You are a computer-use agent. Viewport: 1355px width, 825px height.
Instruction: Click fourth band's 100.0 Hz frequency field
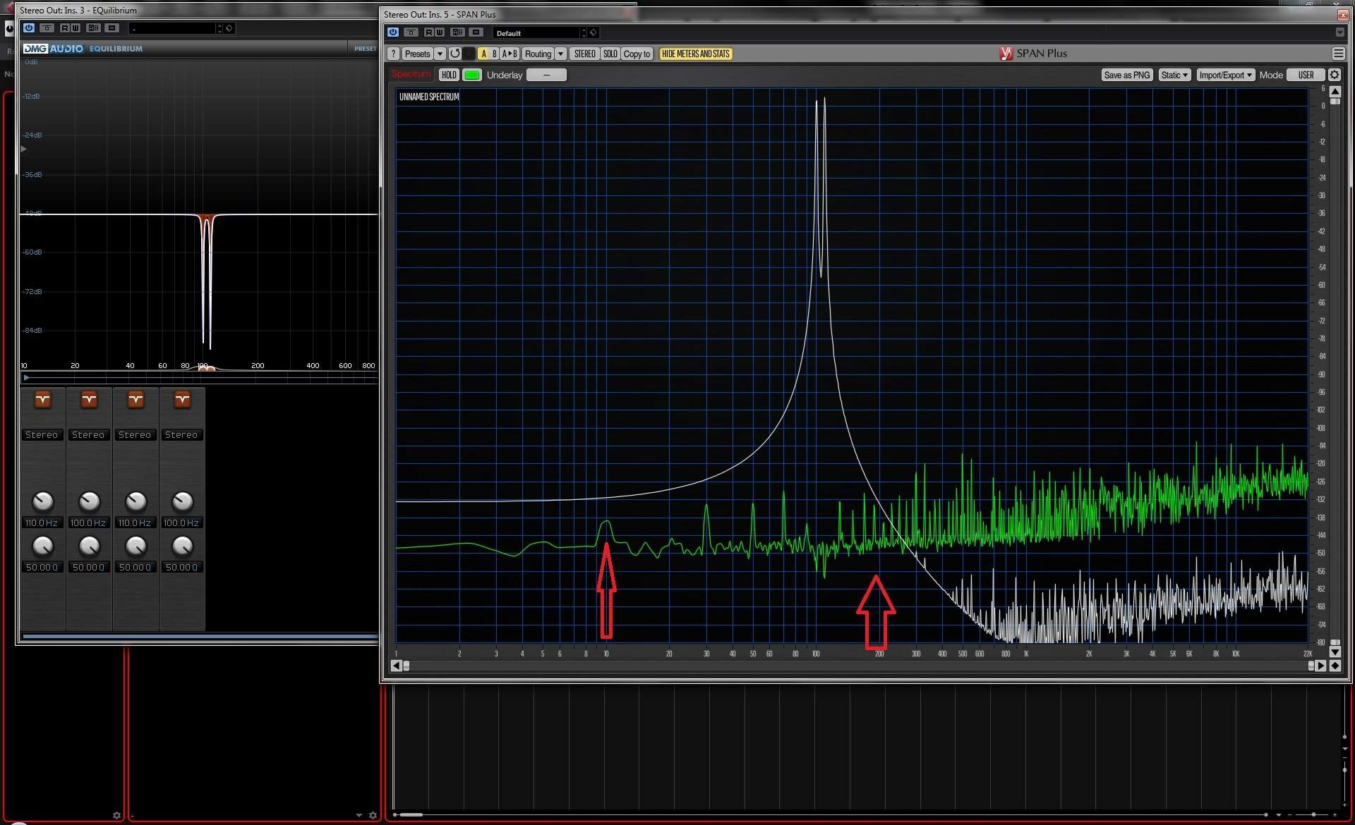(x=181, y=522)
